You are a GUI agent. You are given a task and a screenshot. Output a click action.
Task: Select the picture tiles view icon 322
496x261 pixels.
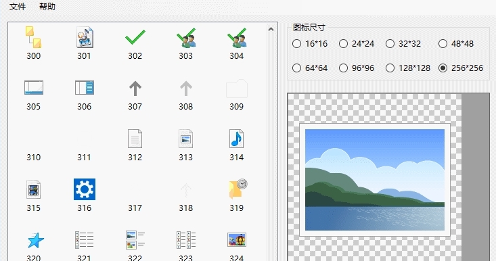click(135, 240)
